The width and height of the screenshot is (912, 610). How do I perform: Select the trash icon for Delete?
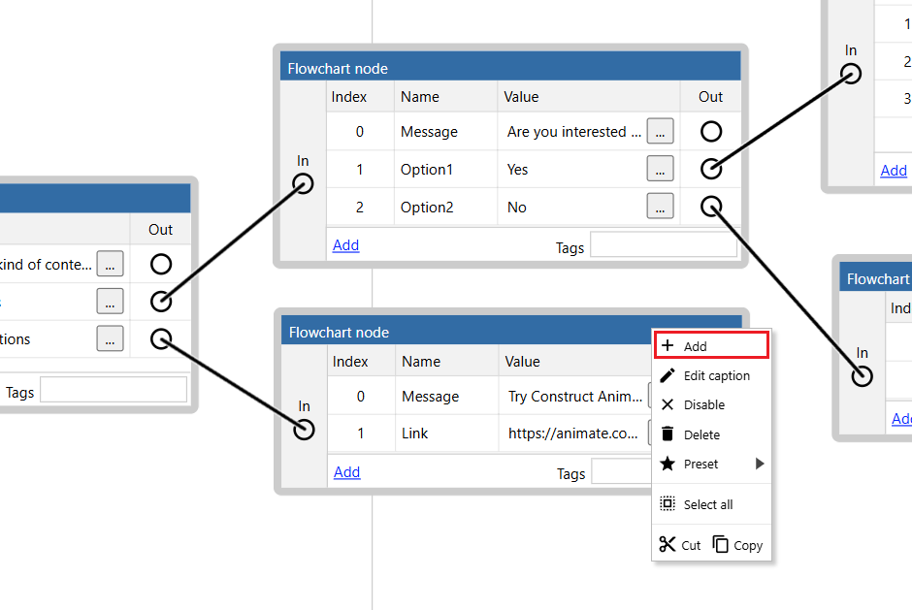point(669,434)
